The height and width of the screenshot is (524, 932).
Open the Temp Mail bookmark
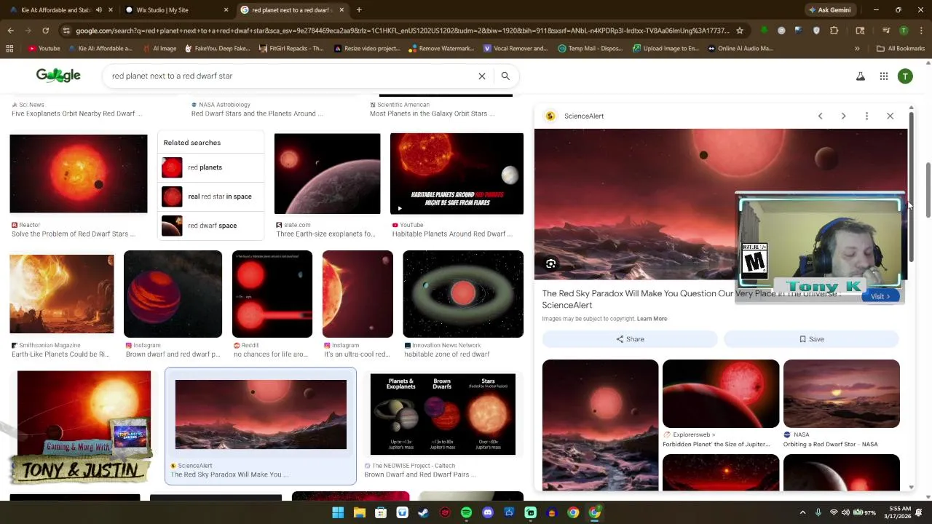point(591,49)
